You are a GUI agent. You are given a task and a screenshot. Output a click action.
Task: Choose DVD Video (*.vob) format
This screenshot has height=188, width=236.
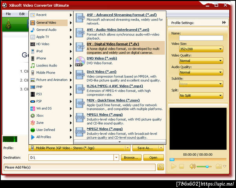(102, 58)
